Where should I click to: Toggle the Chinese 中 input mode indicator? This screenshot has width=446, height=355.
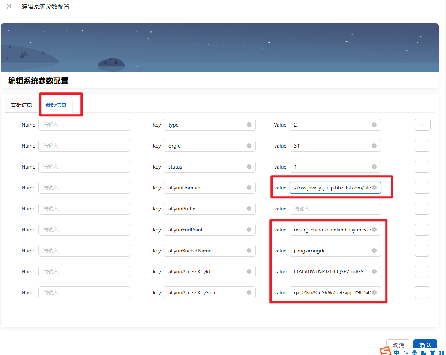pos(396,352)
